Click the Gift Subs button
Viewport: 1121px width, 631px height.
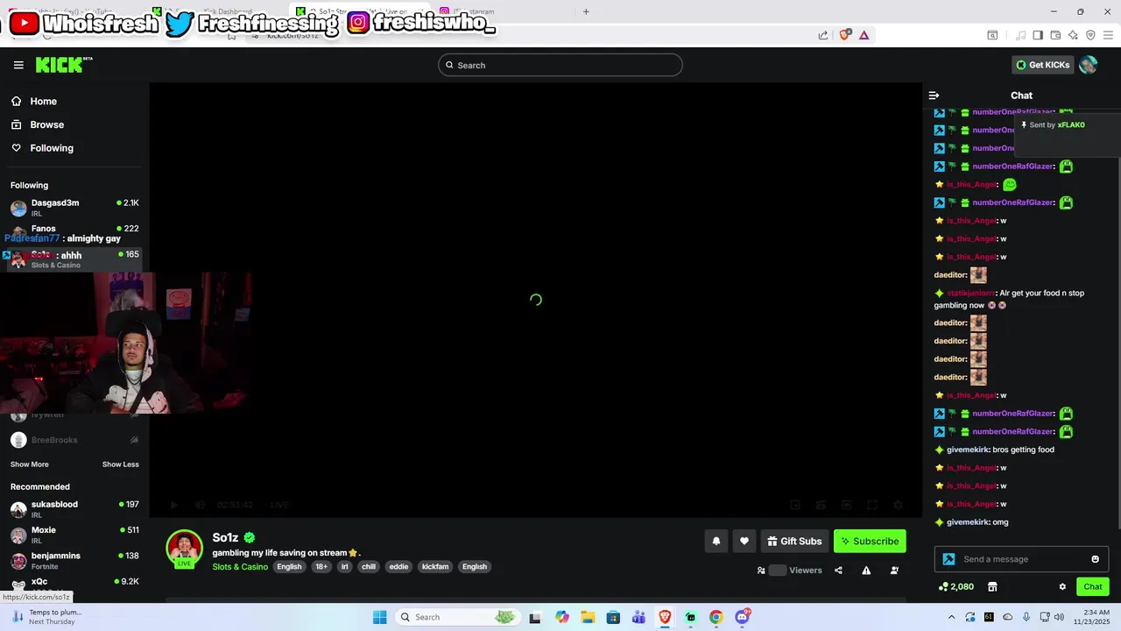795,542
